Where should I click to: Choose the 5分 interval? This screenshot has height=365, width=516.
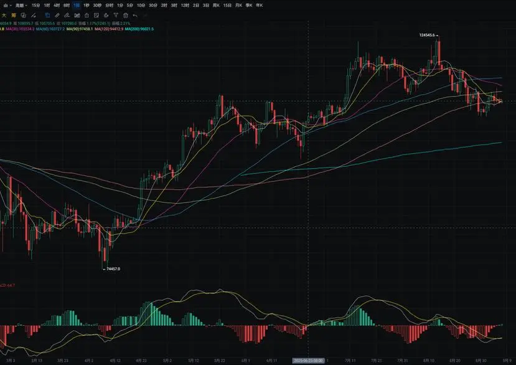[130, 5]
